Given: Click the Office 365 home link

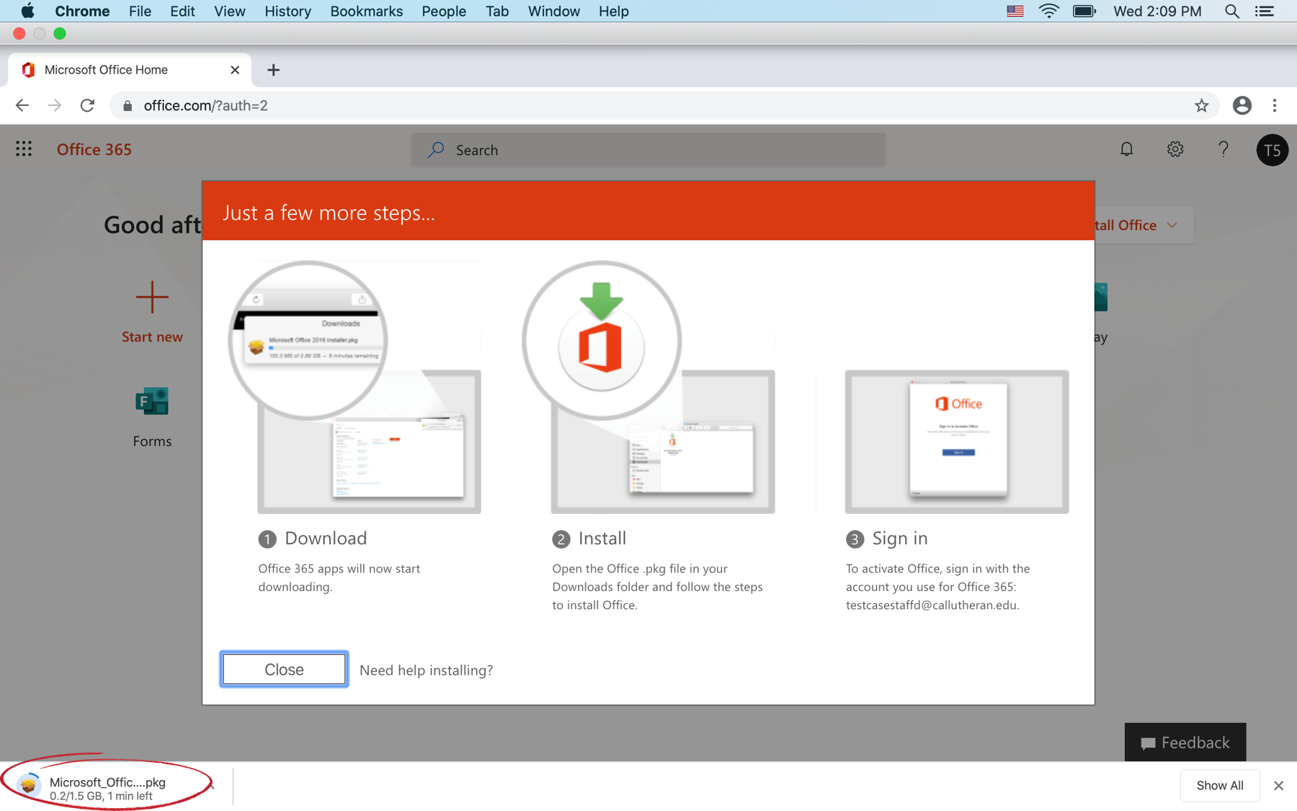Looking at the screenshot, I should tap(94, 149).
